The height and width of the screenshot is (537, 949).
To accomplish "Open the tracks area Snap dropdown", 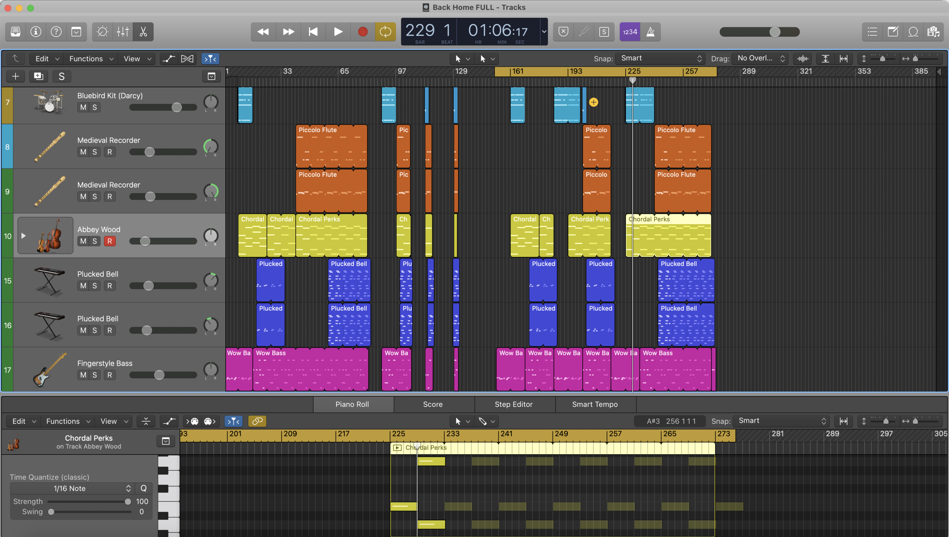I will click(x=661, y=58).
